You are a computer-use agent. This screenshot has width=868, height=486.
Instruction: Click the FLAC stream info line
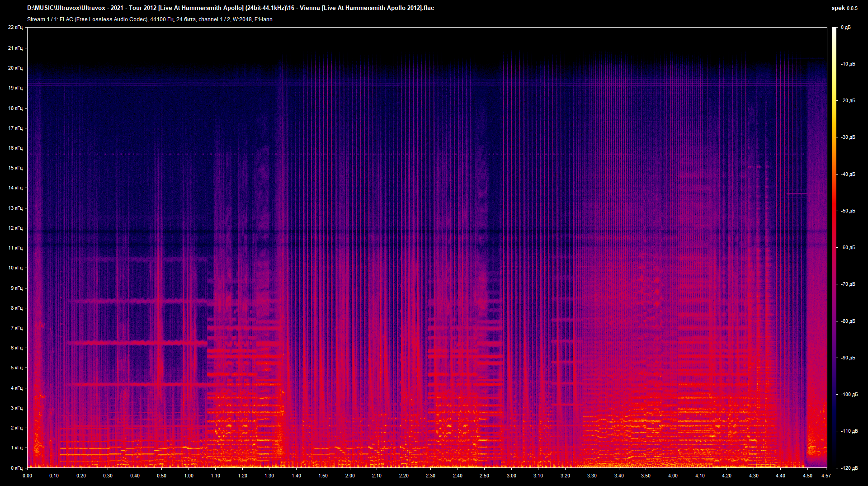tap(150, 19)
